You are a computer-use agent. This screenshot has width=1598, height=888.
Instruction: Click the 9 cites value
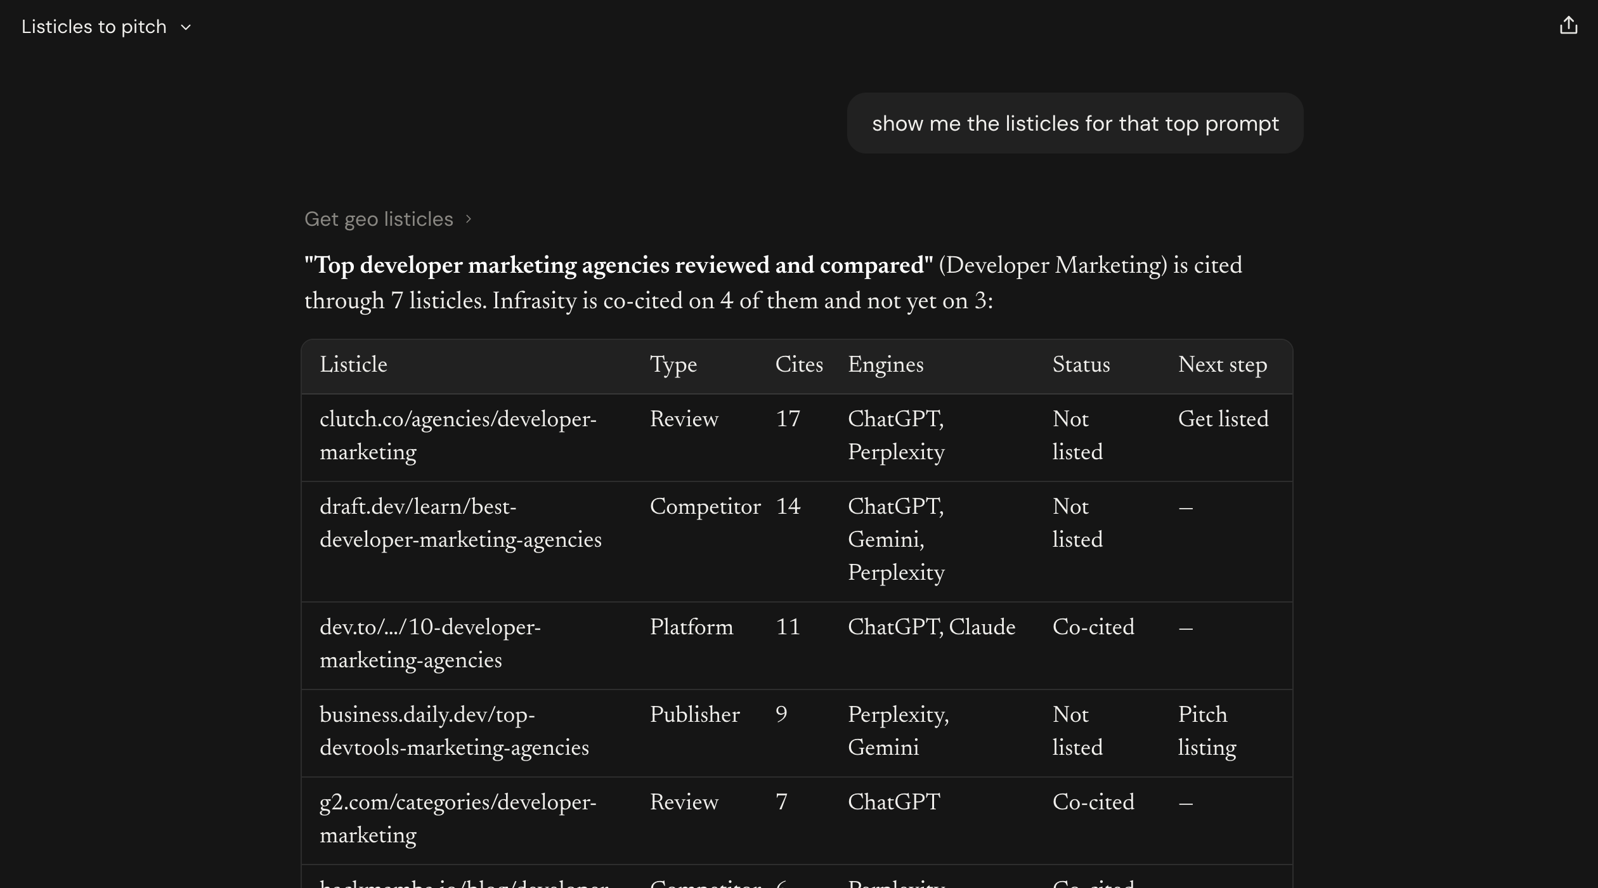coord(781,714)
